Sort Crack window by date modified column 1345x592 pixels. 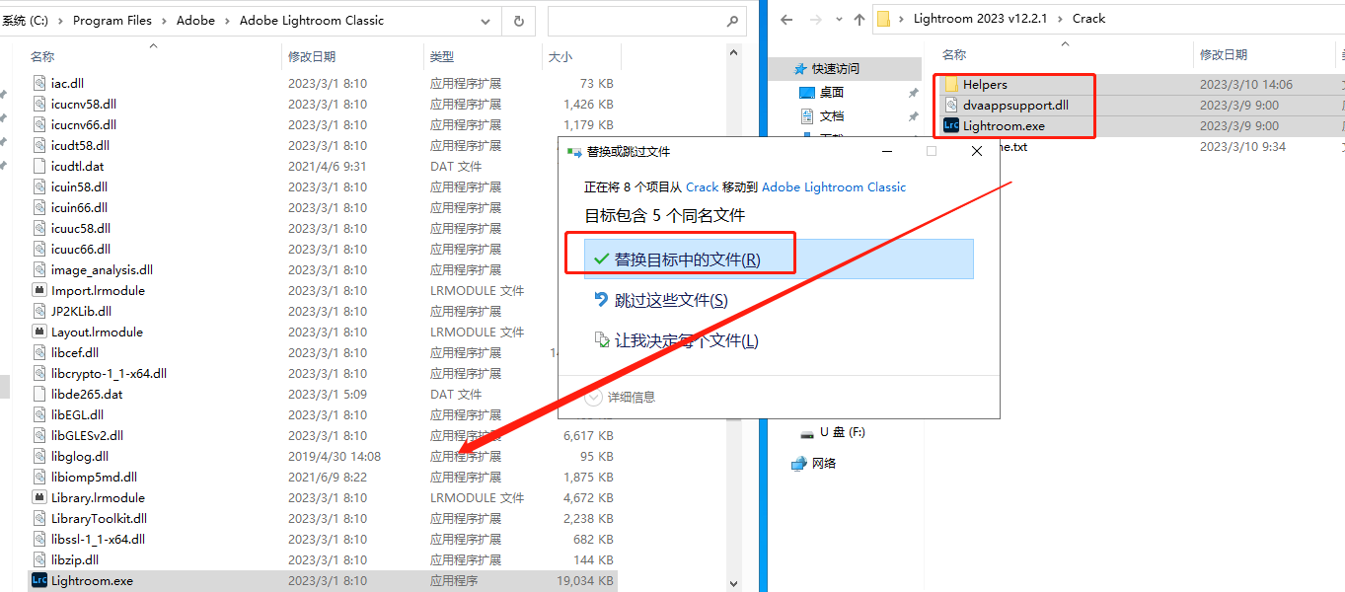click(x=1224, y=54)
